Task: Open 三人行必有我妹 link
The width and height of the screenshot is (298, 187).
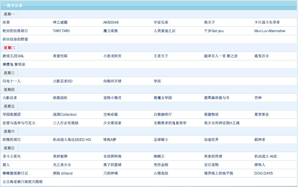Action: tap(66, 123)
